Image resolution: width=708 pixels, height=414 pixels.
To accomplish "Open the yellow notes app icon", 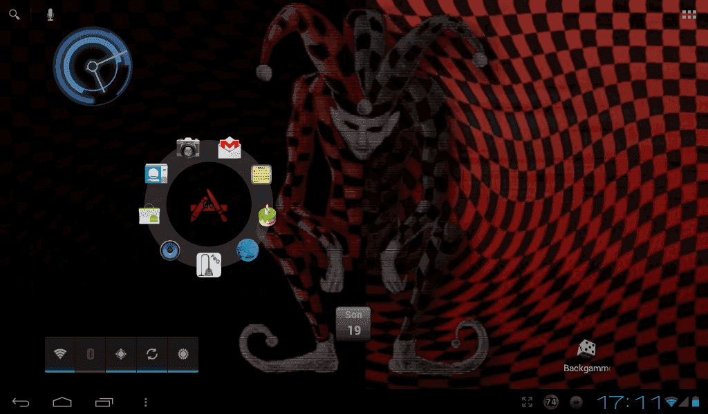I will tap(261, 175).
